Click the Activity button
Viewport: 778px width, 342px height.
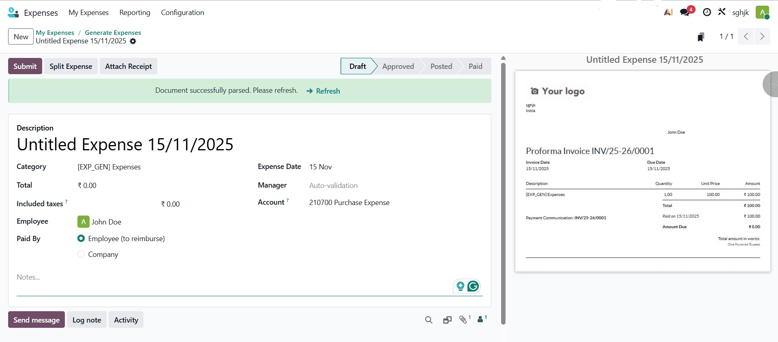(126, 320)
